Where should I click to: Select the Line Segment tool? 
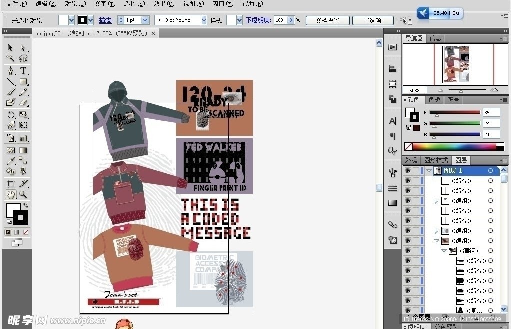10,81
